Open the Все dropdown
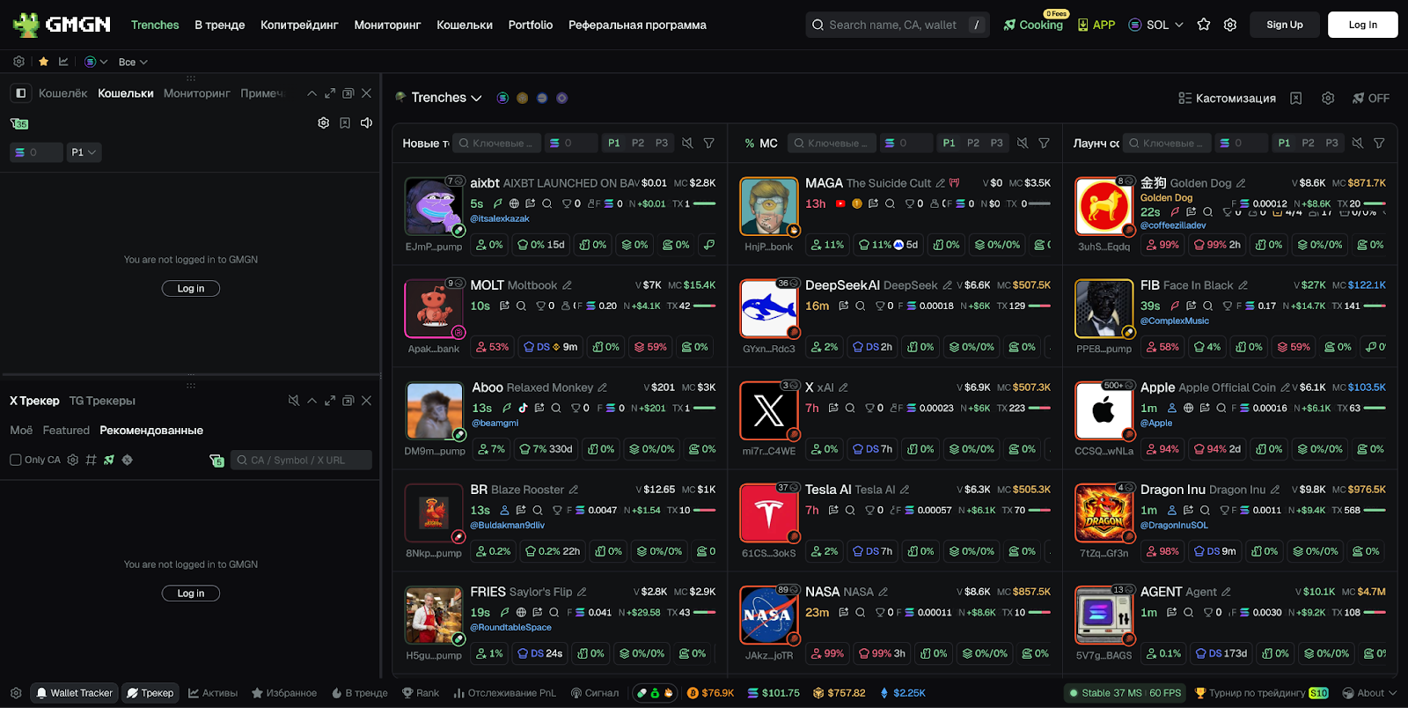Screen dimensions: 1408x708 pyautogui.click(x=133, y=62)
